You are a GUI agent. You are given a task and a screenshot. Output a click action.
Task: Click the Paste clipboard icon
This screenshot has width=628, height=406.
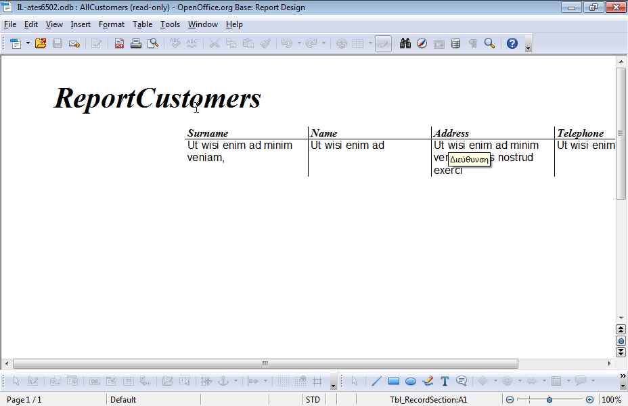[x=248, y=43]
